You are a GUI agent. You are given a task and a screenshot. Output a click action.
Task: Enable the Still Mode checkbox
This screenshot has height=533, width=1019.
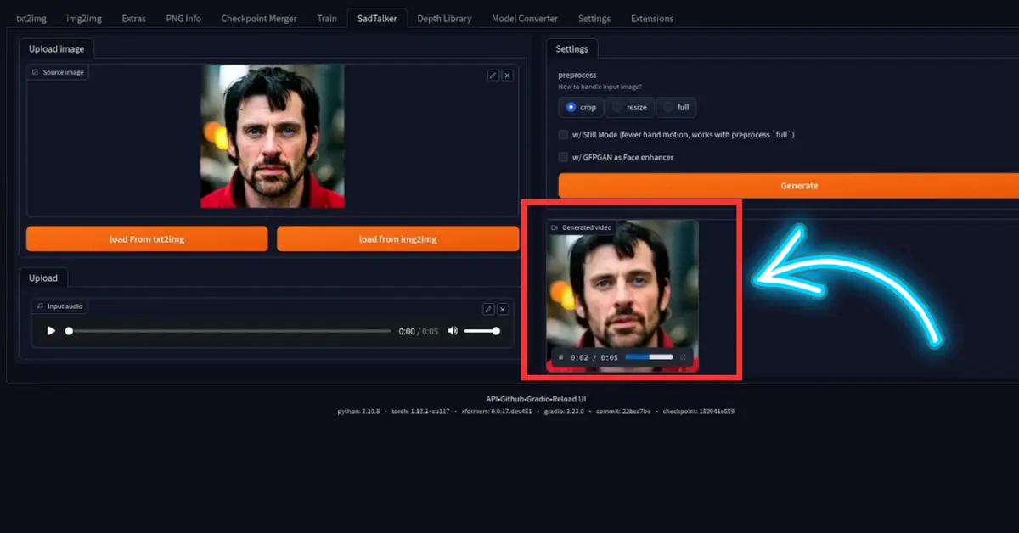(x=563, y=134)
